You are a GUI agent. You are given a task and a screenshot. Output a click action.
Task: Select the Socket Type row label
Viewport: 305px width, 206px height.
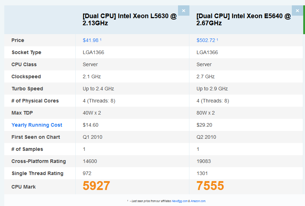26,52
